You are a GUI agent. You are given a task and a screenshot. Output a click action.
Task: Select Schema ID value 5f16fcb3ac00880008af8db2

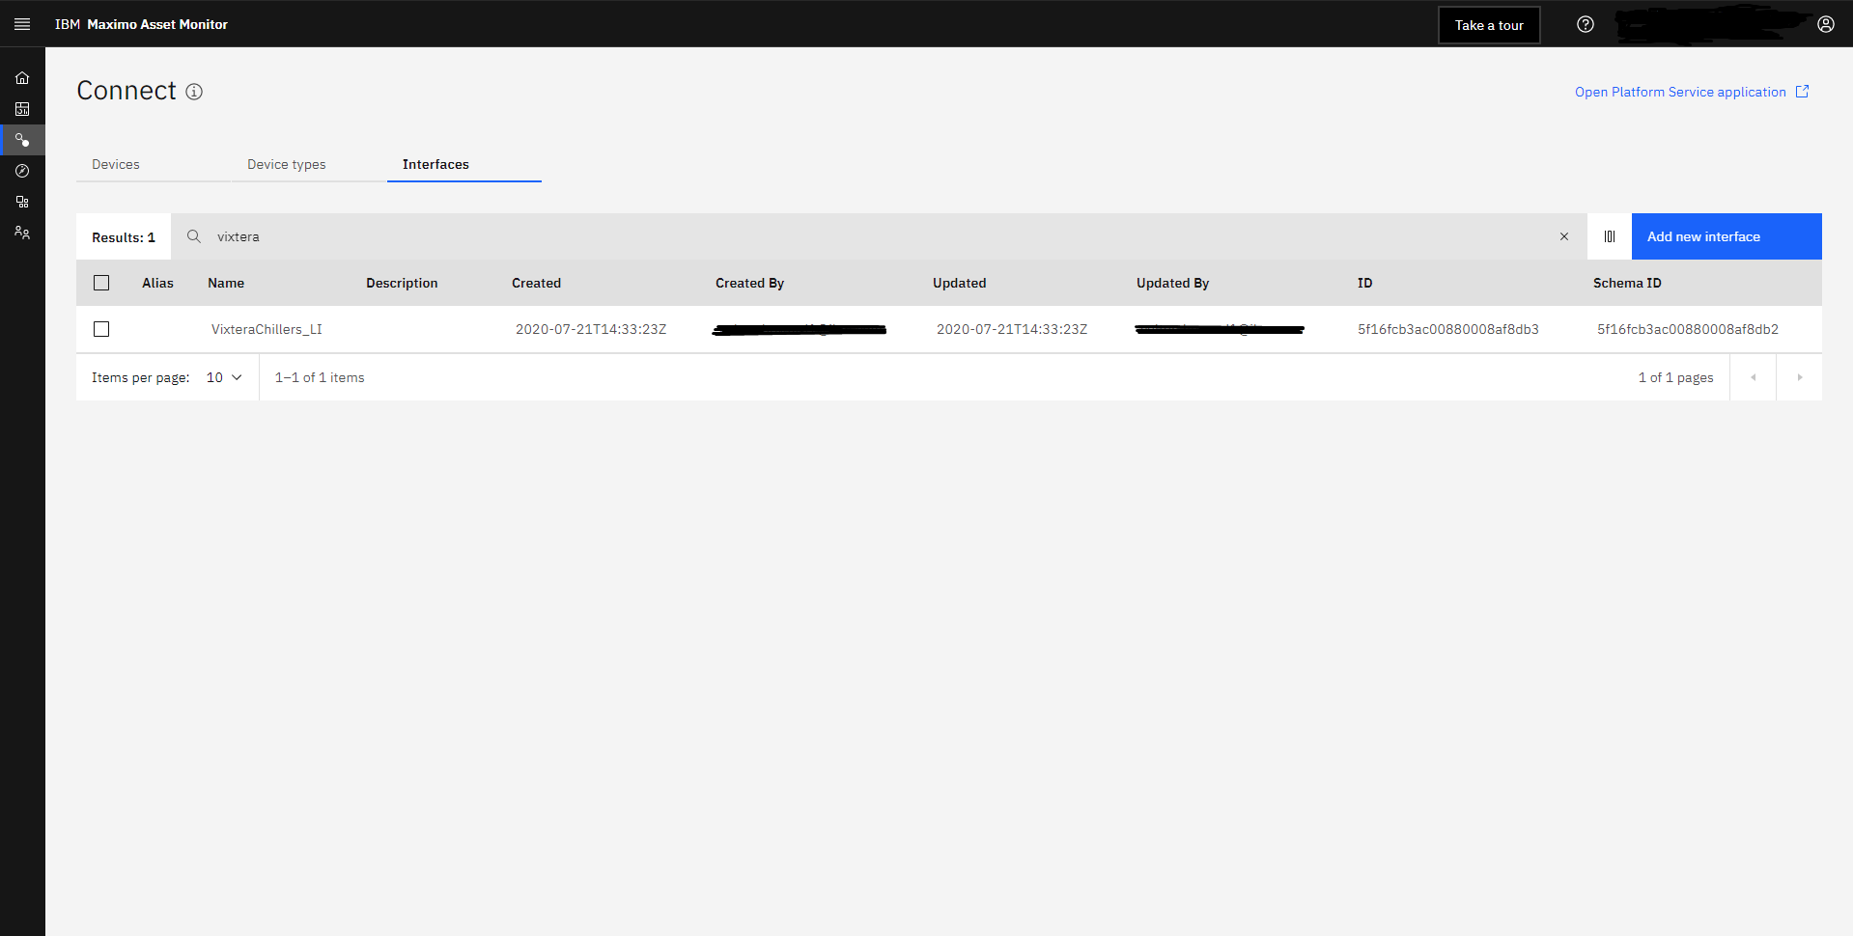1688,329
